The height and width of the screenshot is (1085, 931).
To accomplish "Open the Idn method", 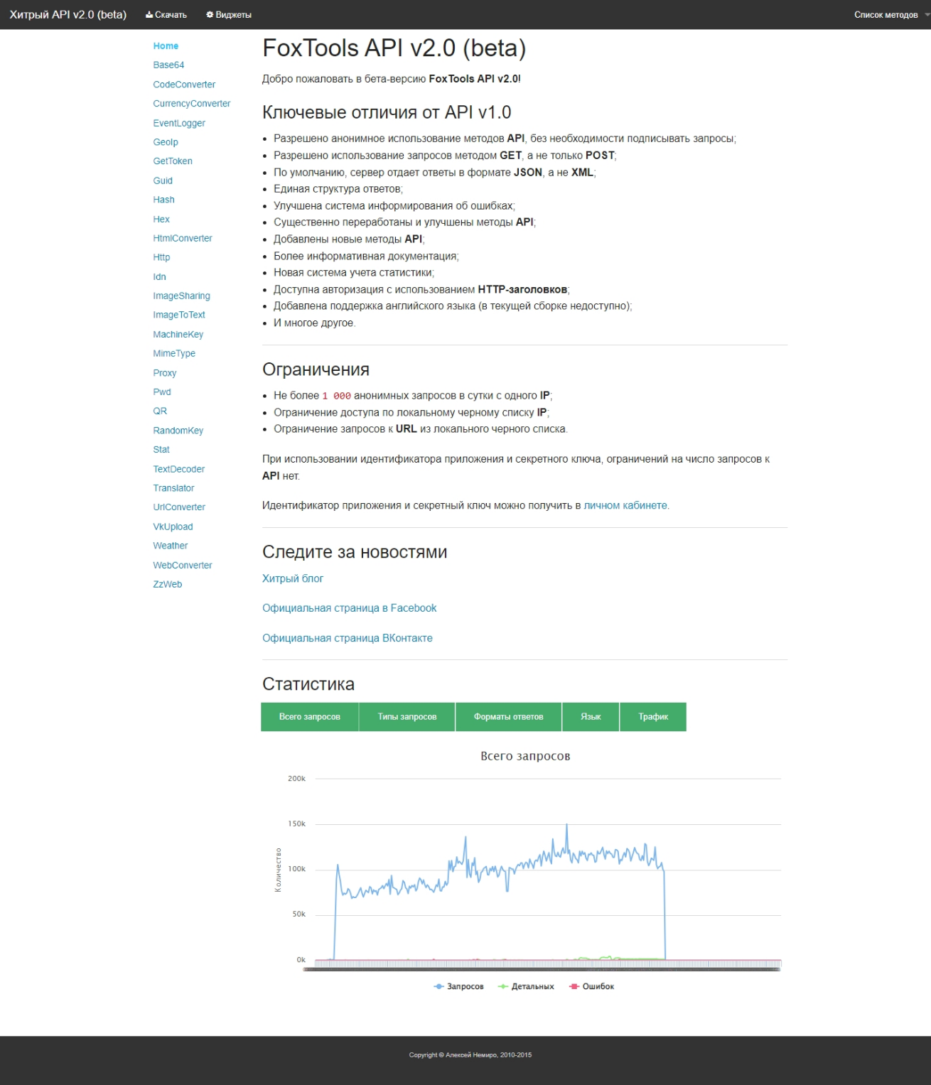I will pyautogui.click(x=159, y=277).
